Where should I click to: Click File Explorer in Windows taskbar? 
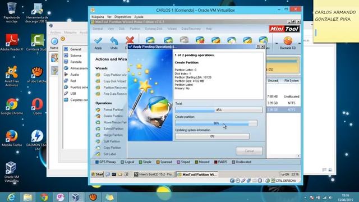coord(27,197)
